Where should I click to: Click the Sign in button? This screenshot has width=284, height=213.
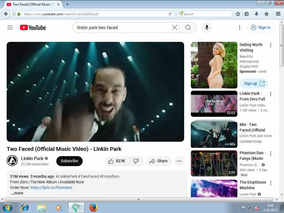click(x=261, y=27)
